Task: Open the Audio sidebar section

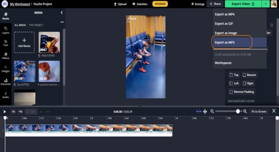Action: [x=6, y=95]
